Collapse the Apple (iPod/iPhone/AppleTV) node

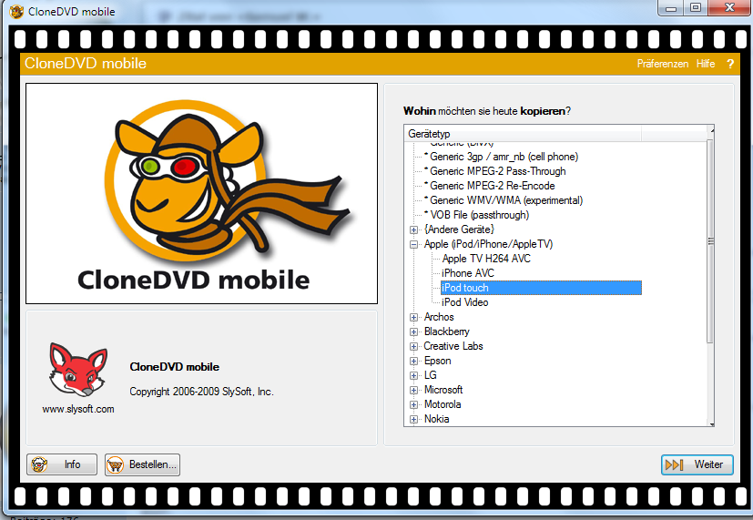coord(413,244)
